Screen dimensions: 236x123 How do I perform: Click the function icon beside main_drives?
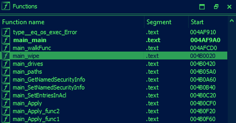tap(6, 64)
